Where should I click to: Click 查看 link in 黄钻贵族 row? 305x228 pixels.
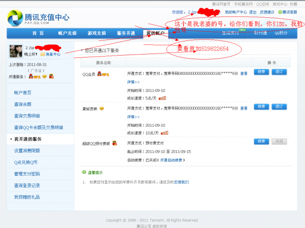[x=244, y=108]
